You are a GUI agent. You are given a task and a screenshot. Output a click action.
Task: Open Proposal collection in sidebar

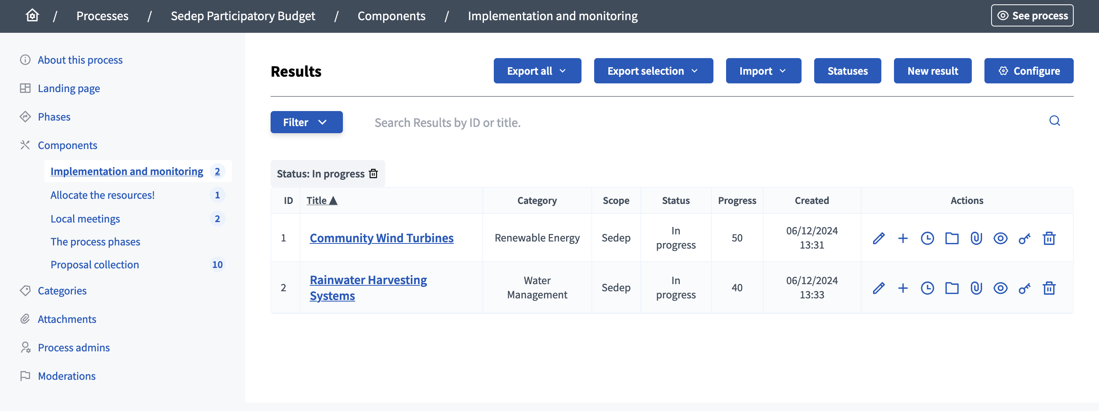[x=95, y=265]
